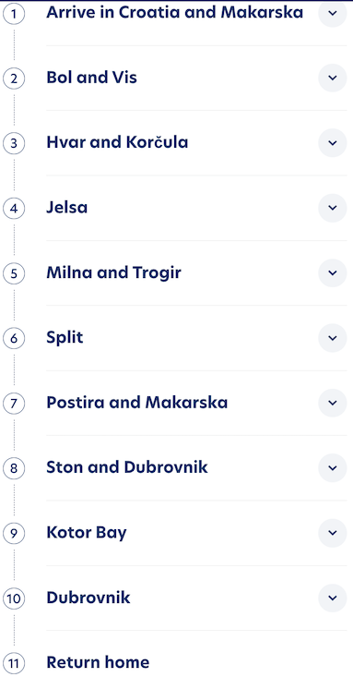The width and height of the screenshot is (353, 677).
Task: Expand the Arrive in Croatia and Makarska chevron
Action: tap(333, 13)
